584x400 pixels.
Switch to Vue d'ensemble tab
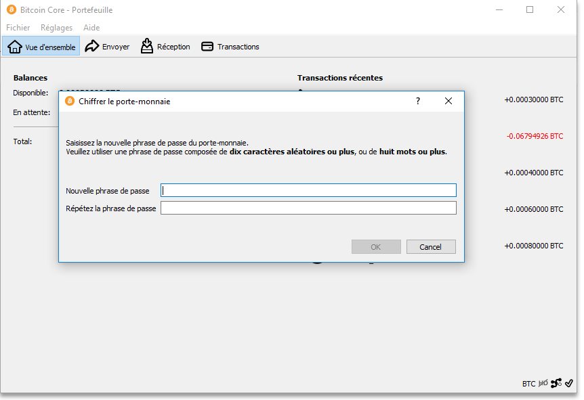(41, 46)
